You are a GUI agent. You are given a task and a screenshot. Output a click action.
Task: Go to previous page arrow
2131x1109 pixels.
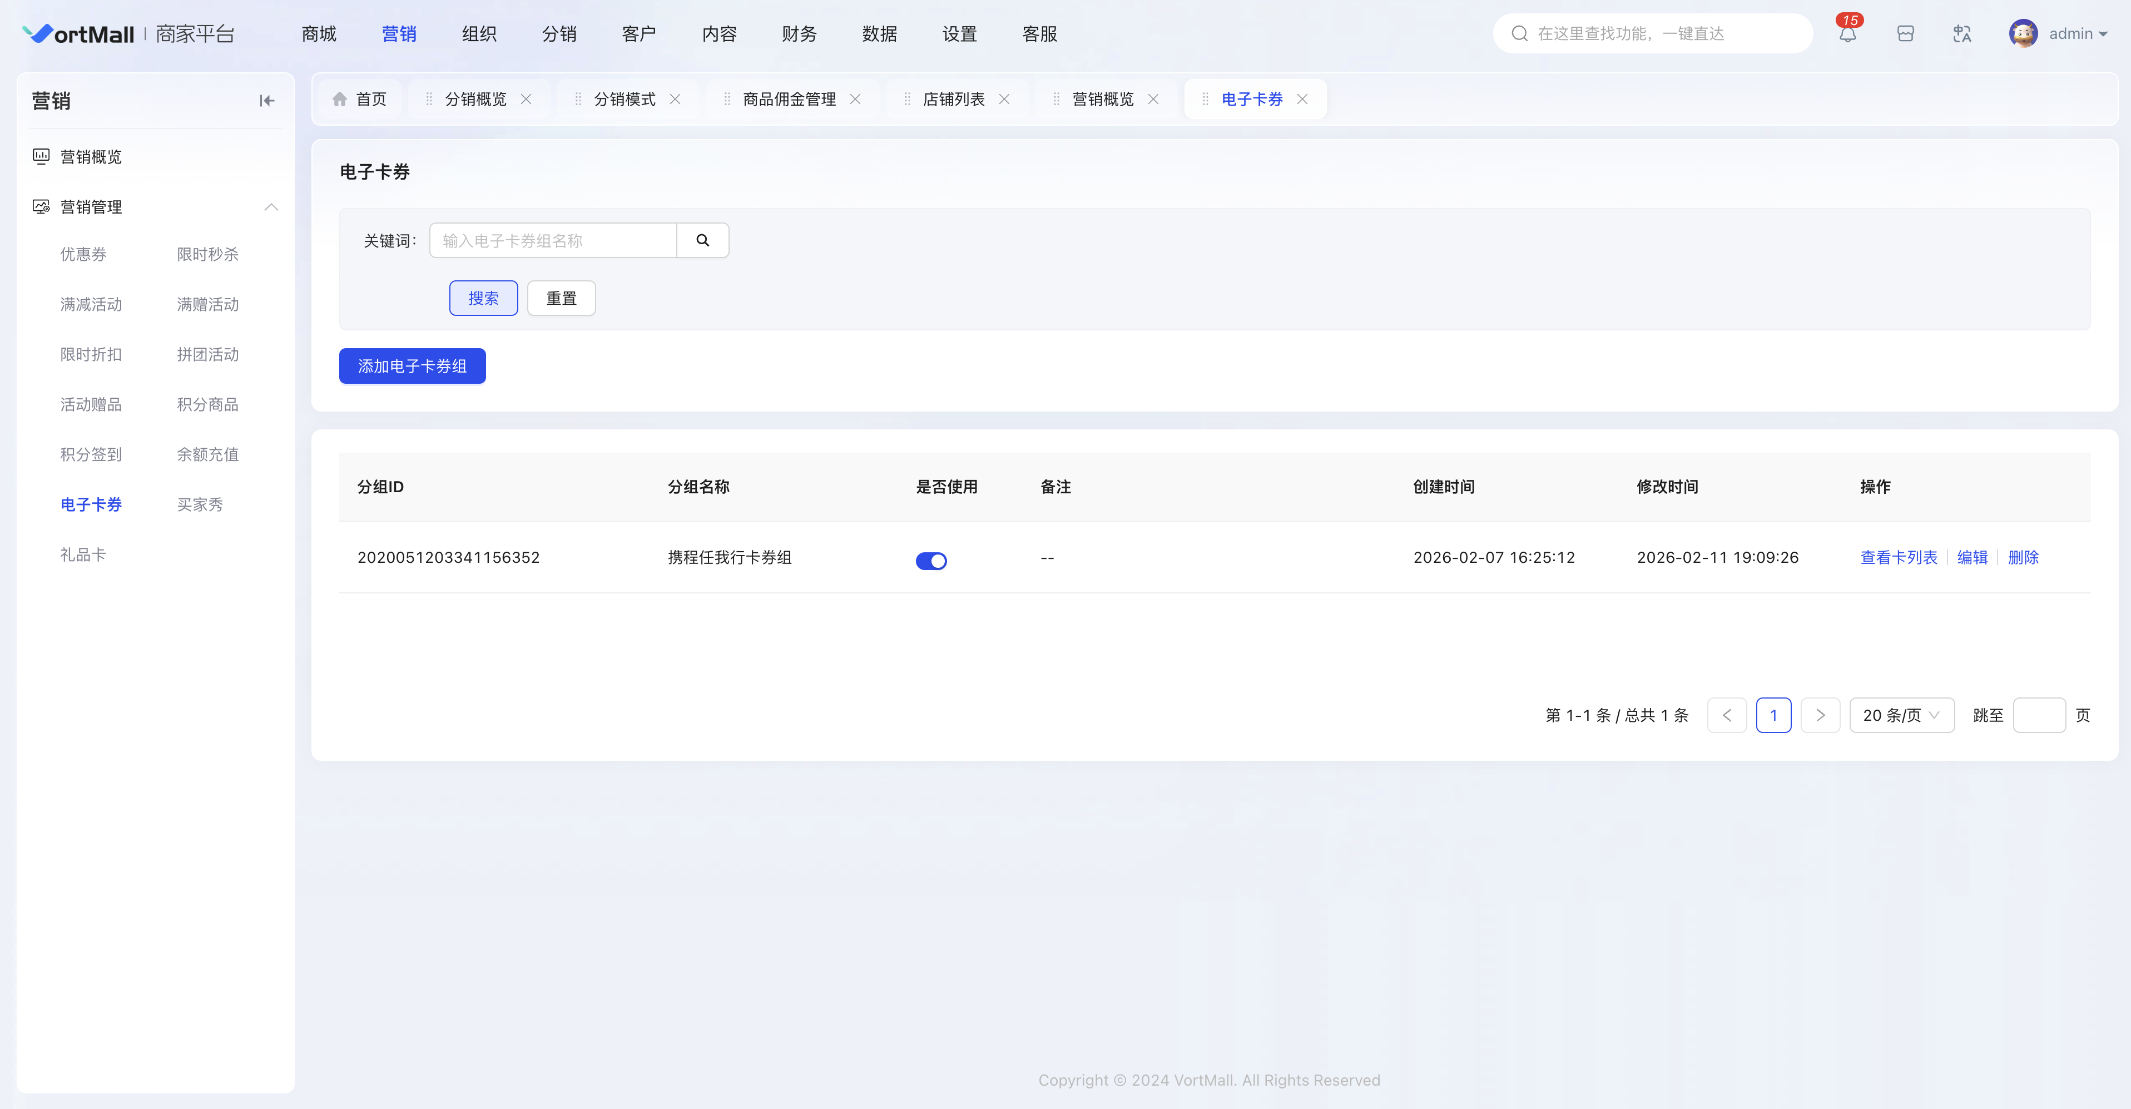1727,715
